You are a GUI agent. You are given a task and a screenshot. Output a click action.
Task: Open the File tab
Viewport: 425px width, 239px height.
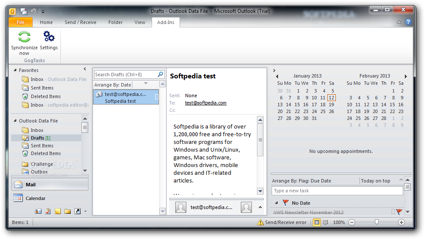(x=21, y=22)
